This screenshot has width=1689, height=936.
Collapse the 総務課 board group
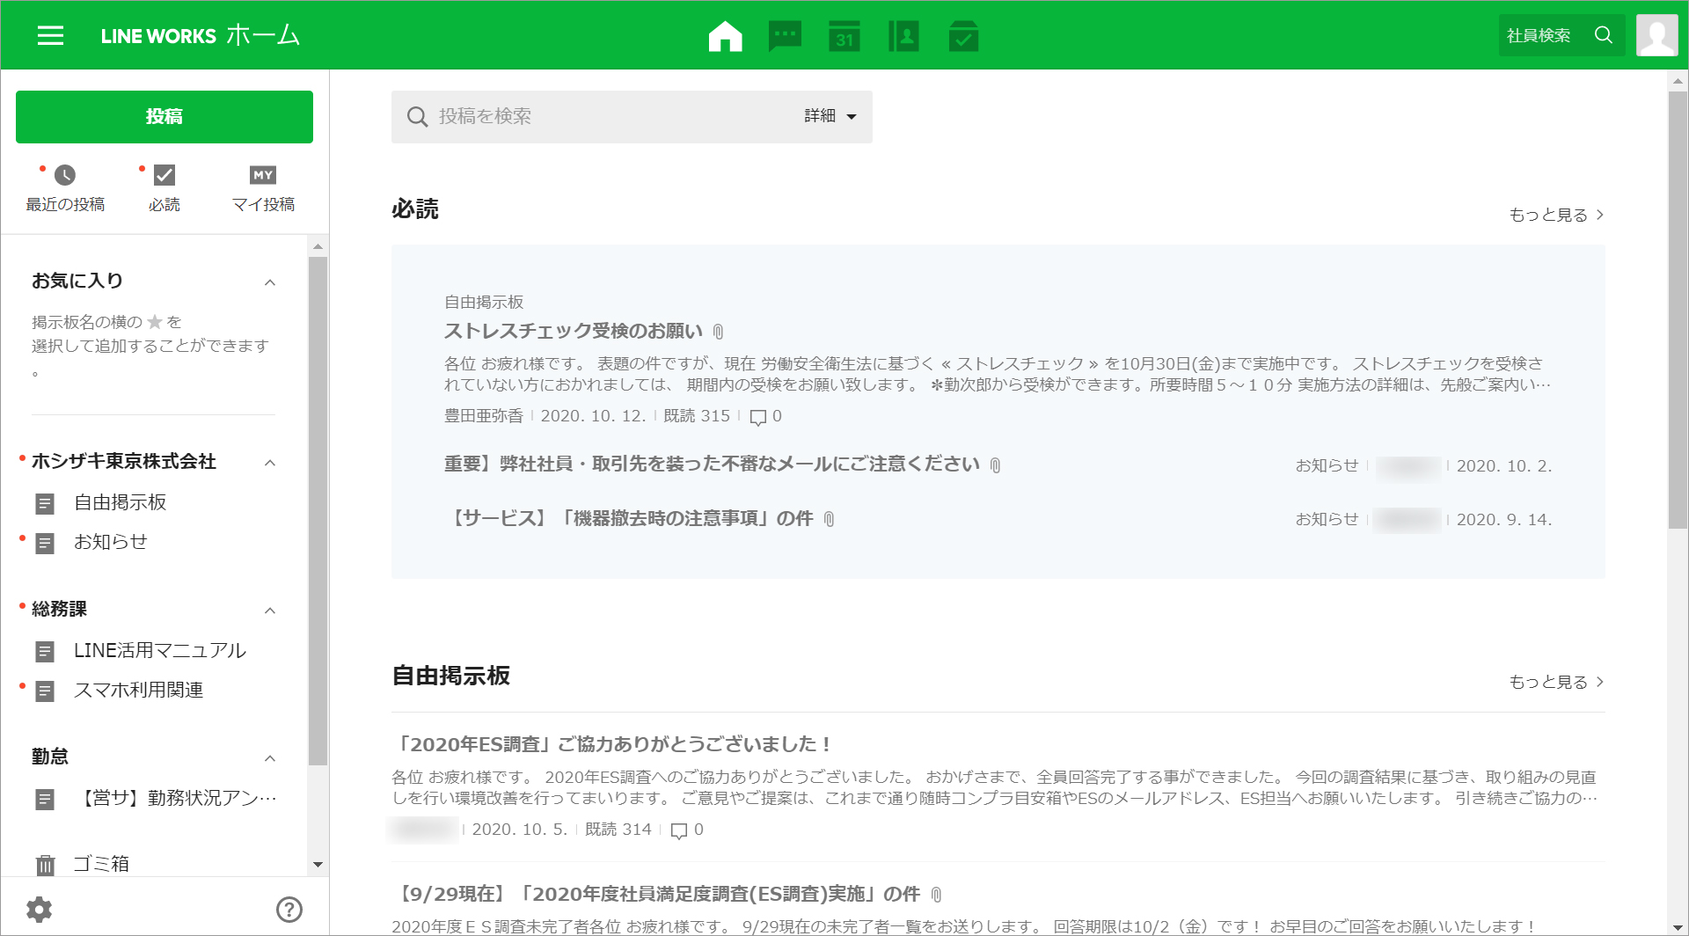pos(270,611)
